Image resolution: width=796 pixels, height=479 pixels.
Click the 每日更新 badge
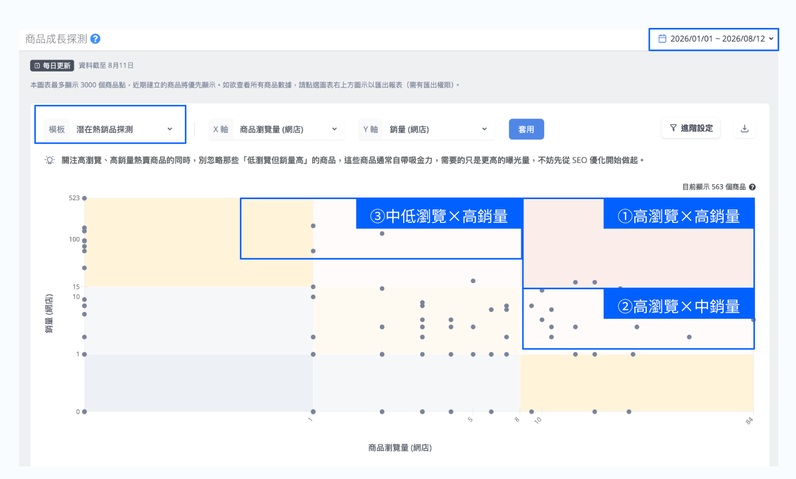point(52,66)
